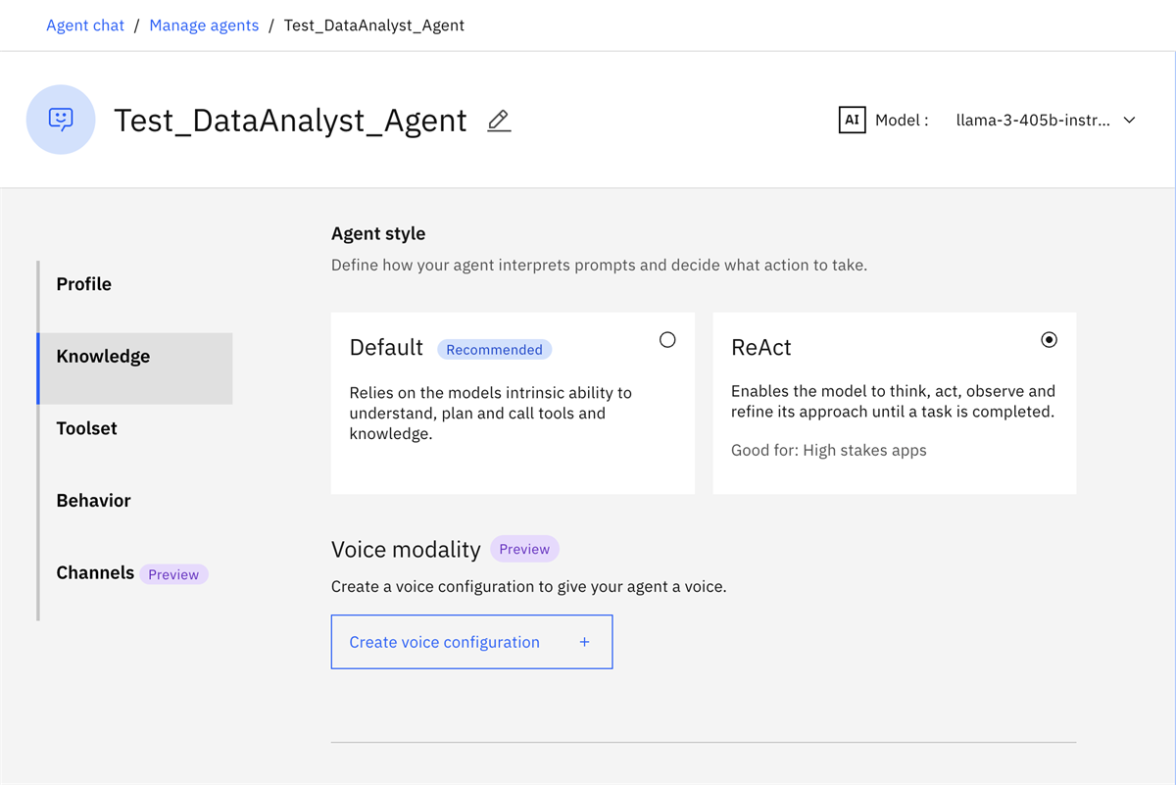This screenshot has height=785, width=1176.
Task: Switch to the Knowledge section
Action: 103,357
